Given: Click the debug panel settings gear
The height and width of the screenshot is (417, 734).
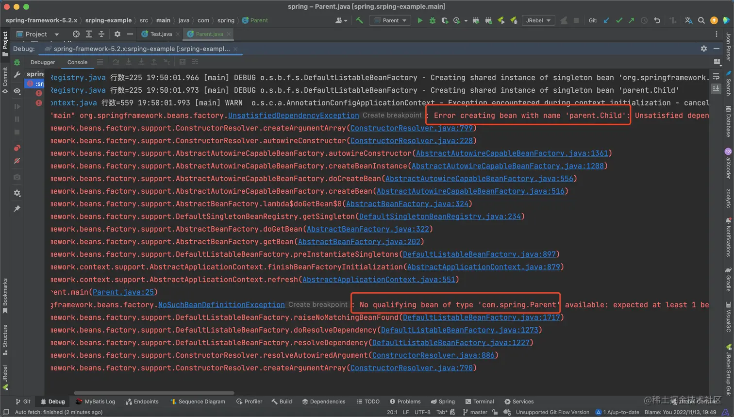Looking at the screenshot, I should (x=17, y=193).
